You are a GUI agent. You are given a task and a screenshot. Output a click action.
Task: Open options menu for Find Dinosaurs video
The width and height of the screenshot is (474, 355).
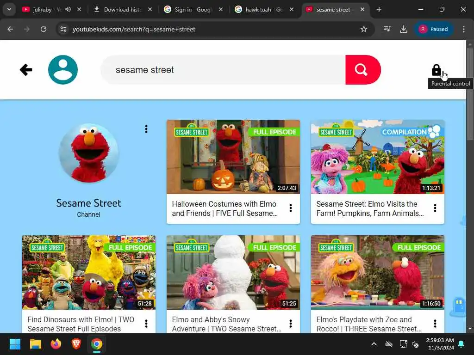[146, 324]
